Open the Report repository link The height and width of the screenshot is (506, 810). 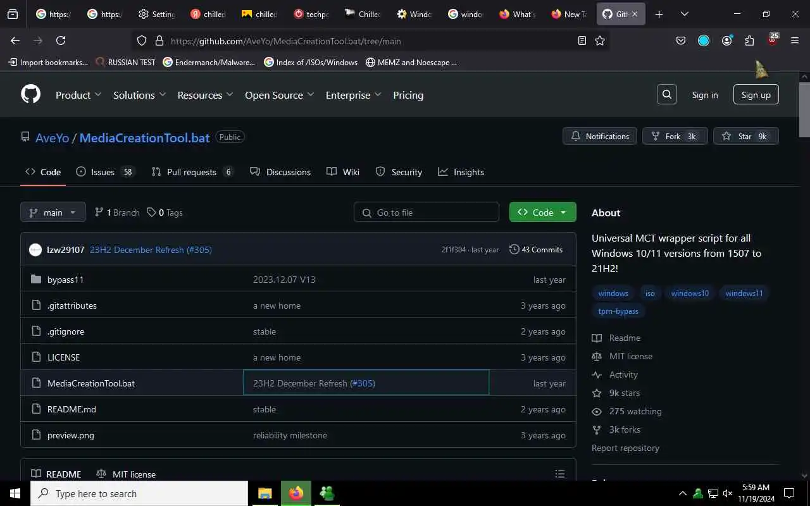(625, 448)
